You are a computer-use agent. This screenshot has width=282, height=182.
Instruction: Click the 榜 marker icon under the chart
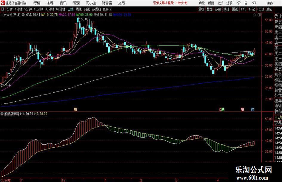pyautogui.click(x=75, y=109)
